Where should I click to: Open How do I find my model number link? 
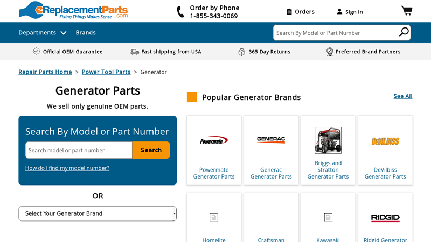pos(67,168)
